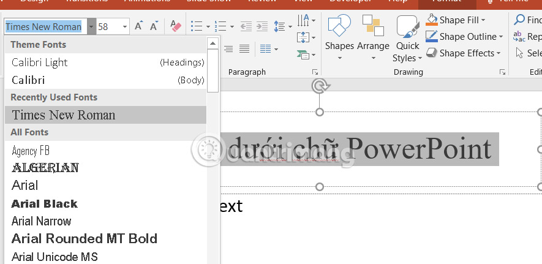Image resolution: width=542 pixels, height=264 pixels.
Task: Click the Shape Outline pen icon
Action: click(x=432, y=36)
